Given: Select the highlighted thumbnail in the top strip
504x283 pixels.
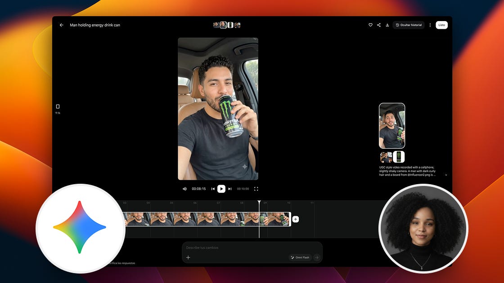Looking at the screenshot, I should (223, 25).
